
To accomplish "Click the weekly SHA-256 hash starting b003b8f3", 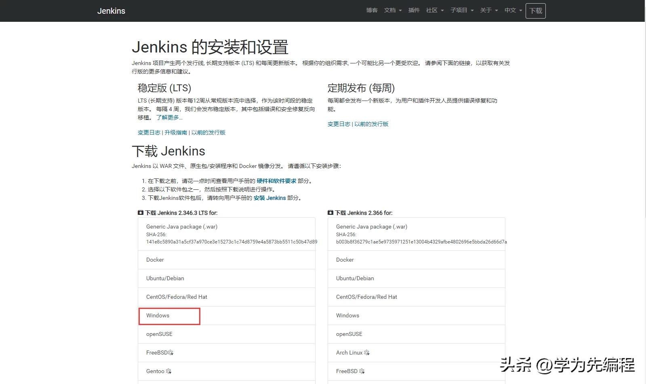I will tap(421, 242).
